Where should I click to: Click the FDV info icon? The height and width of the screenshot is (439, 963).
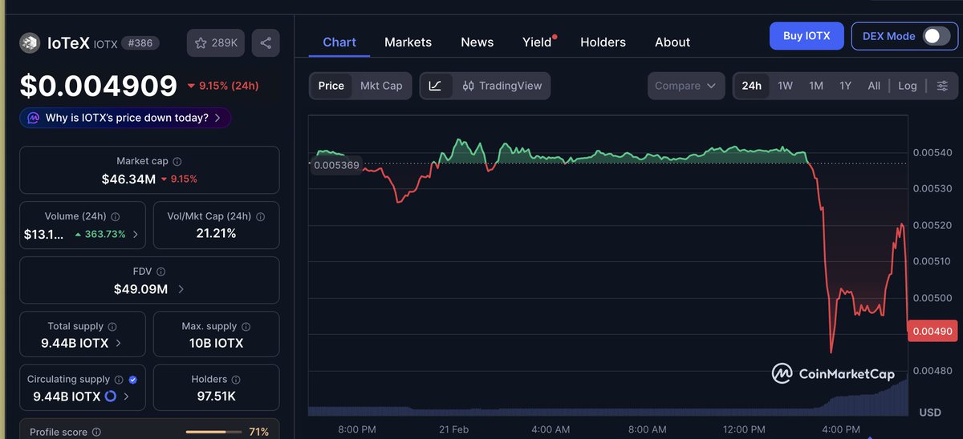click(161, 272)
